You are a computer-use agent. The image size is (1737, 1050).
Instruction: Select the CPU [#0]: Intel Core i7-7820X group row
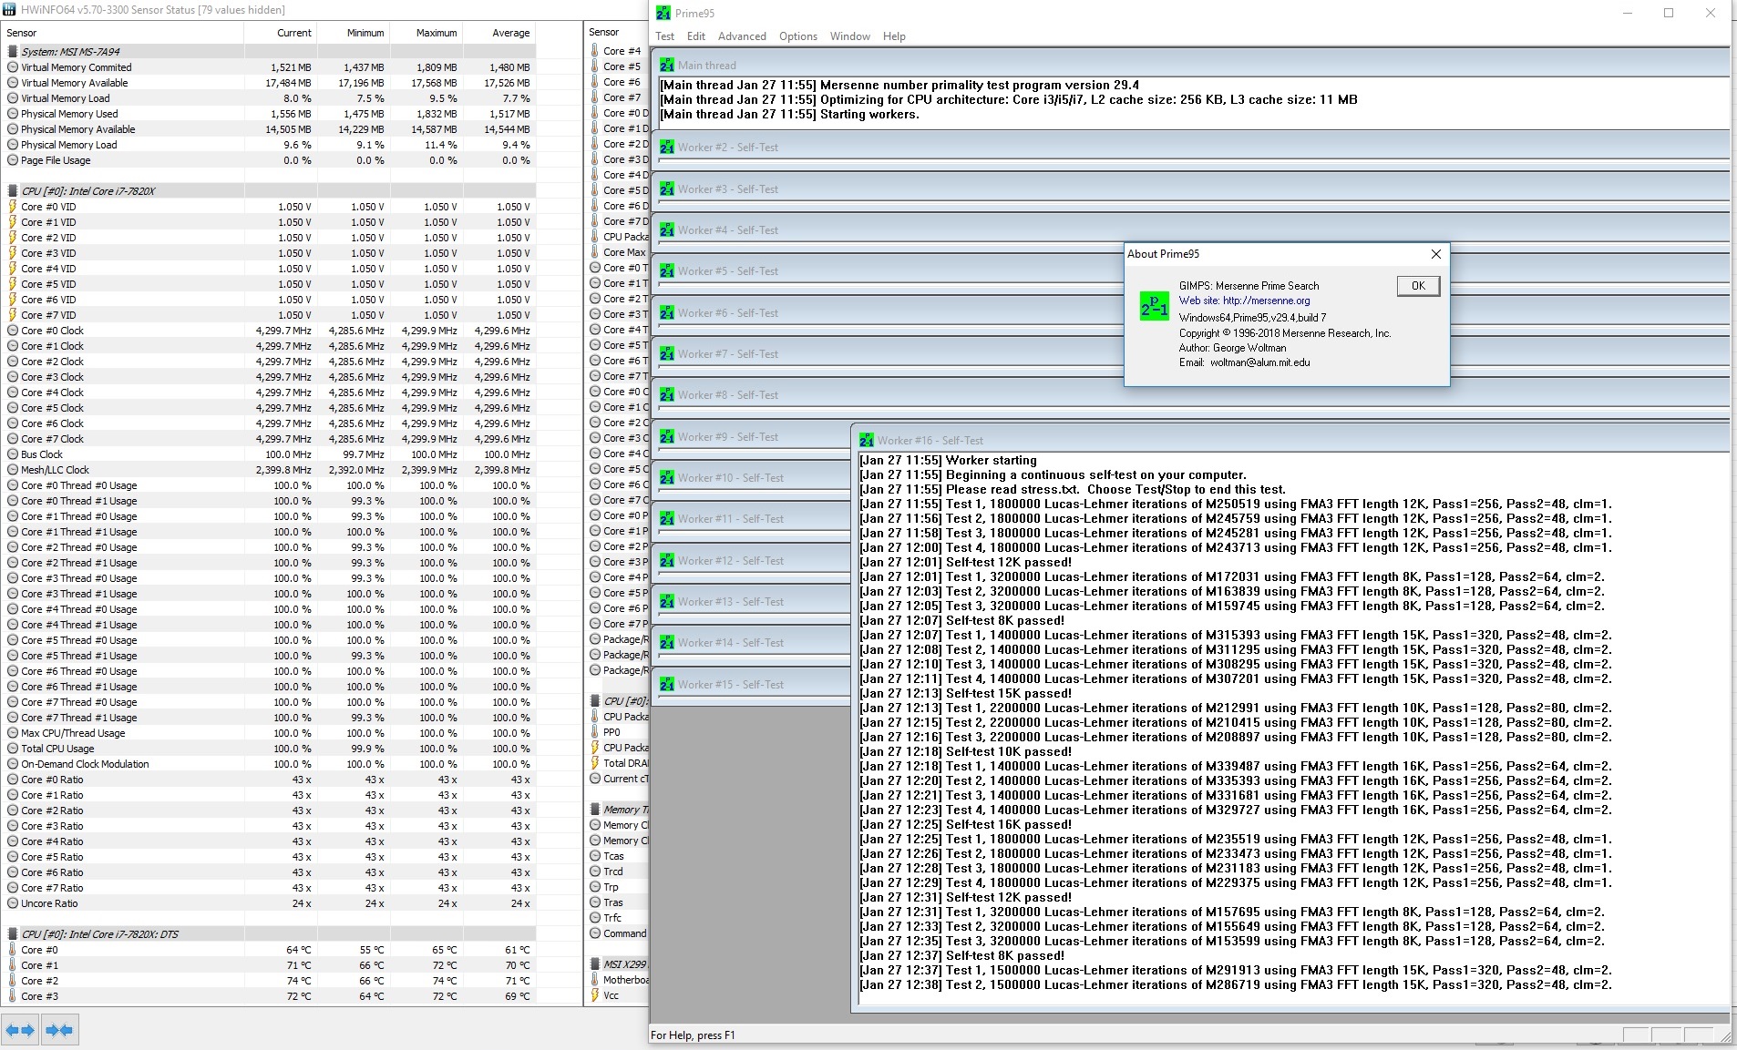(x=269, y=191)
